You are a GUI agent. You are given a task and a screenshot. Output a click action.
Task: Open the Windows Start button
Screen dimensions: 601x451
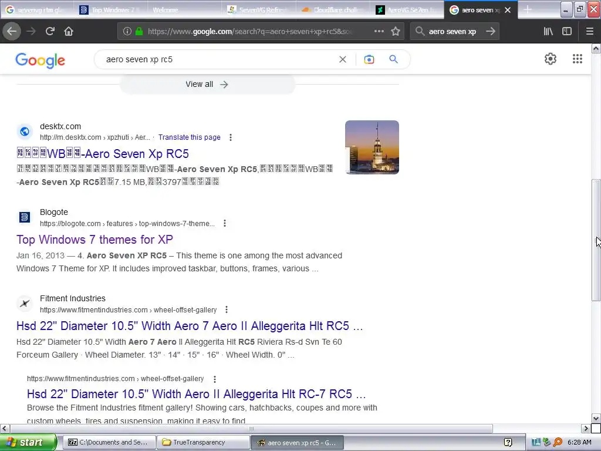click(x=28, y=442)
